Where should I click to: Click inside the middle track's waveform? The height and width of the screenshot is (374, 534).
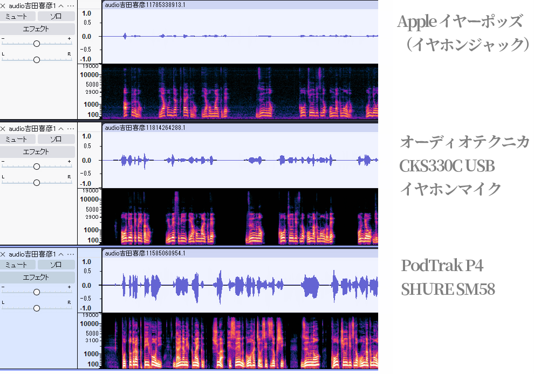click(240, 160)
